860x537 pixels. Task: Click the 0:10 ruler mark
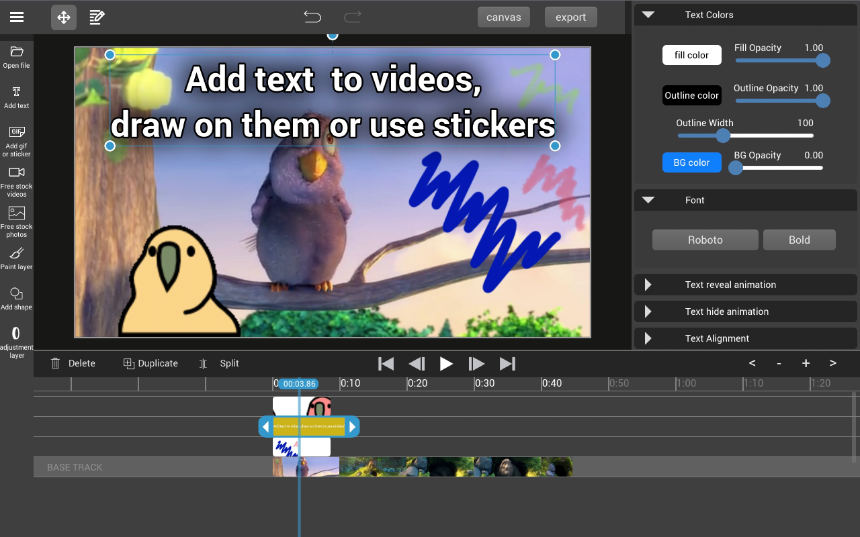[350, 383]
